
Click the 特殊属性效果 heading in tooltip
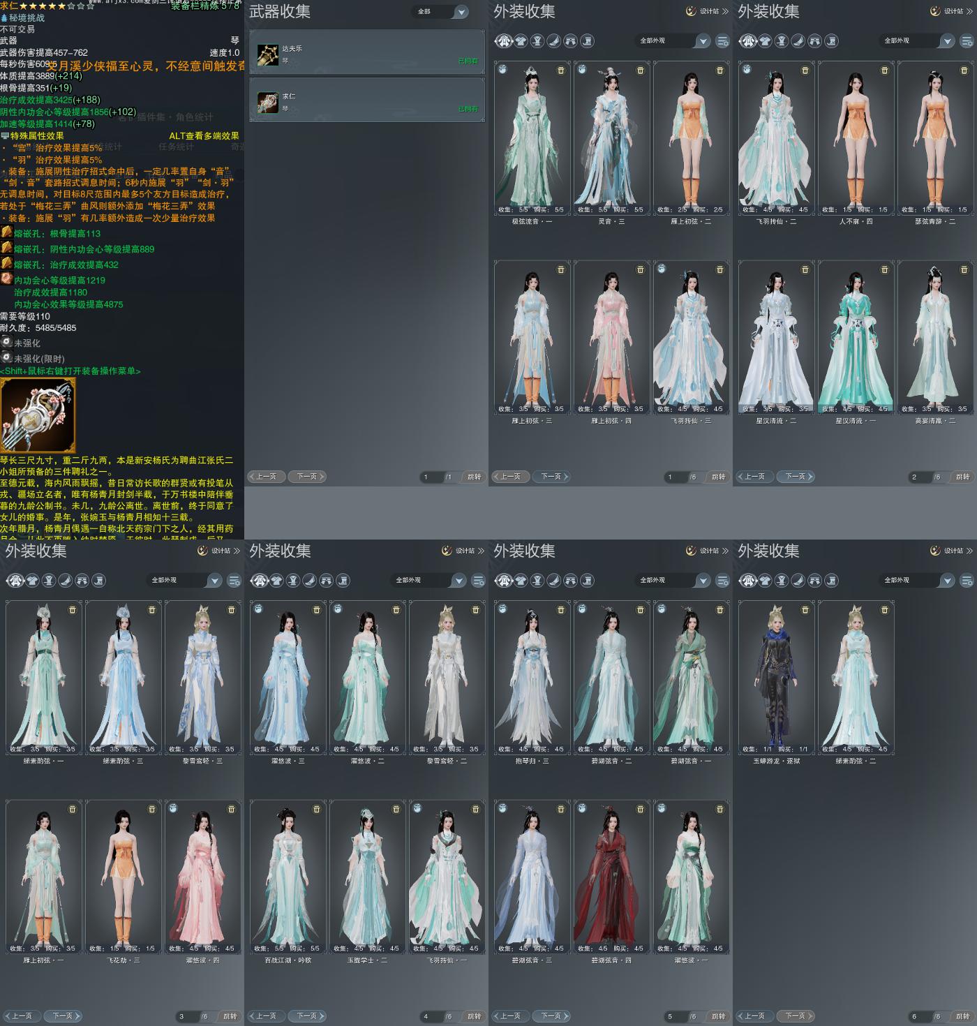coord(37,136)
